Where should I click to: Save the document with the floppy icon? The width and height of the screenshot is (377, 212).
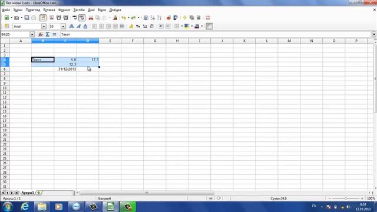(x=27, y=18)
